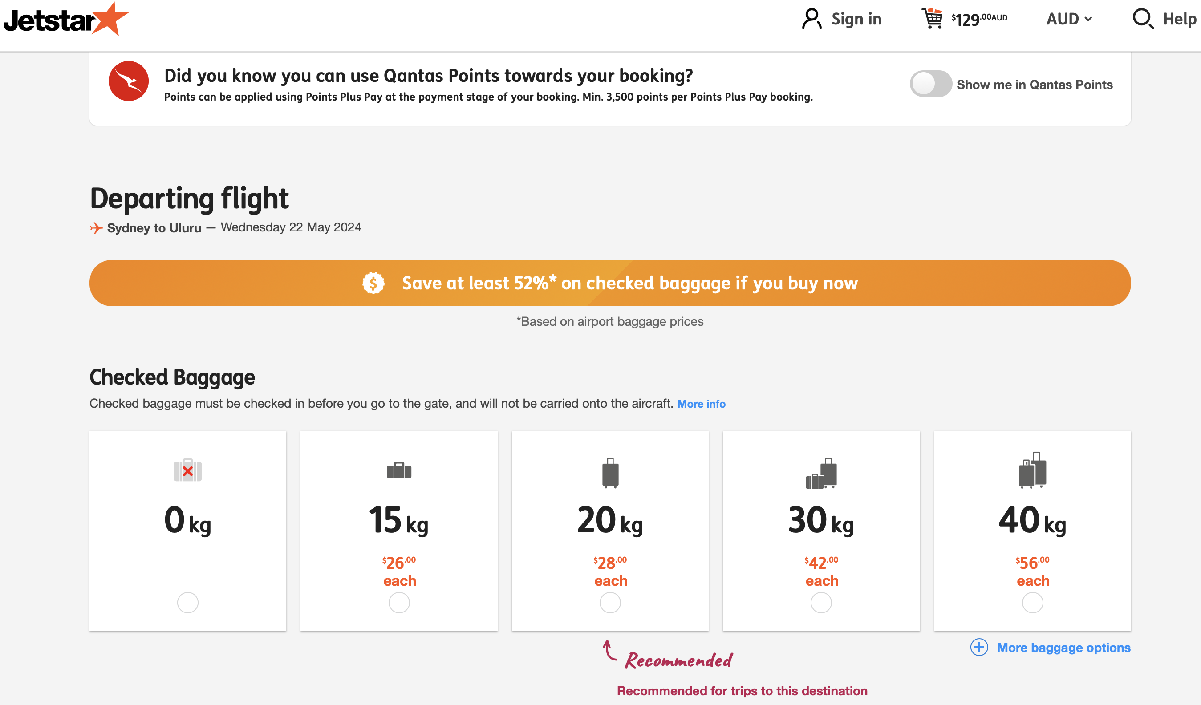Open the More info link
Viewport: 1201px width, 705px height.
tap(701, 404)
